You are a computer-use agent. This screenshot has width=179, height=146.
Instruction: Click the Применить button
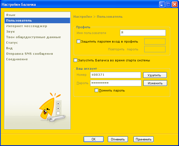(143, 139)
